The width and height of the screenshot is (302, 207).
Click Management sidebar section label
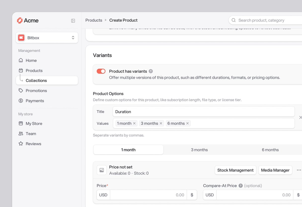(x=29, y=51)
